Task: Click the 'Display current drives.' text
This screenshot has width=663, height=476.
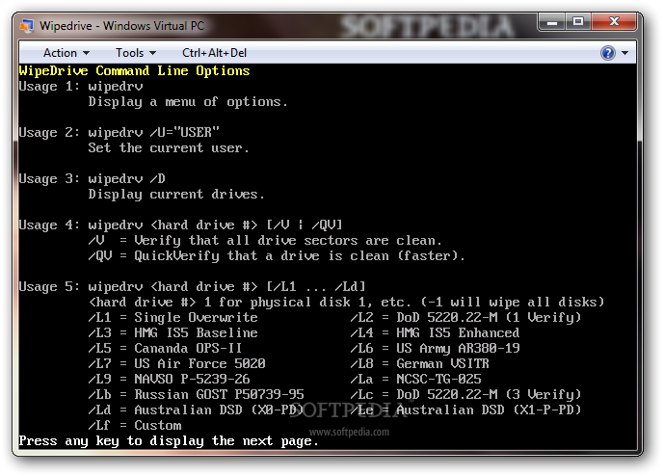Action: 176,195
